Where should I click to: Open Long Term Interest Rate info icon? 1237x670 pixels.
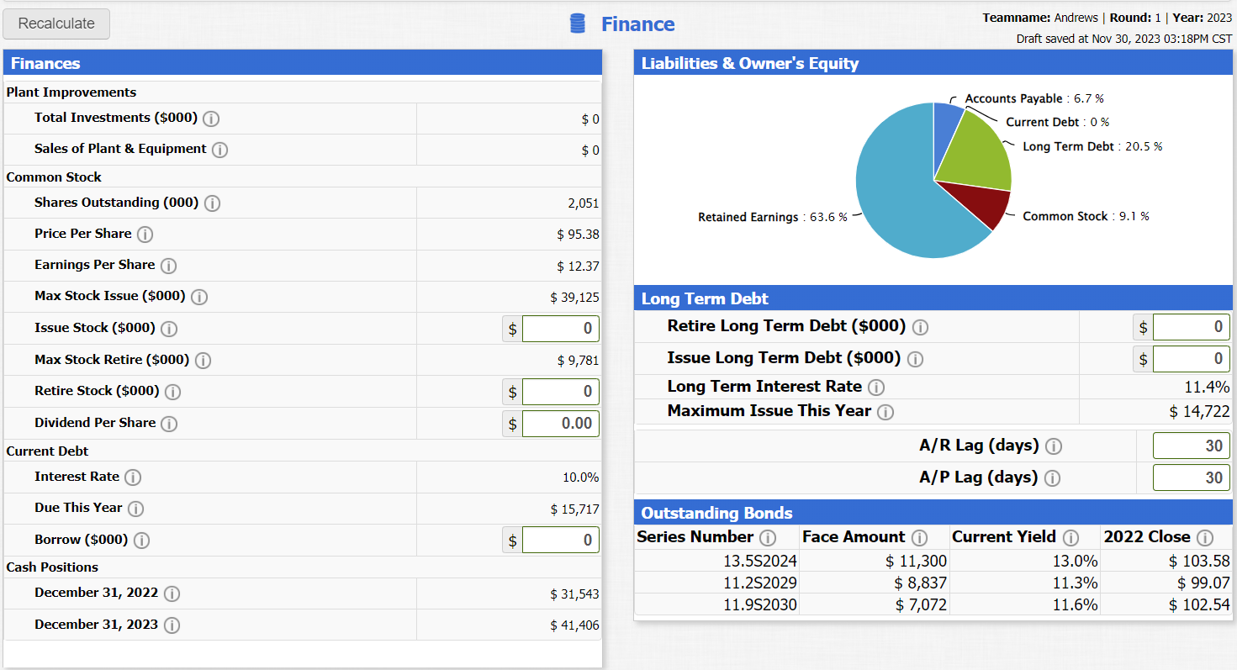876,388
